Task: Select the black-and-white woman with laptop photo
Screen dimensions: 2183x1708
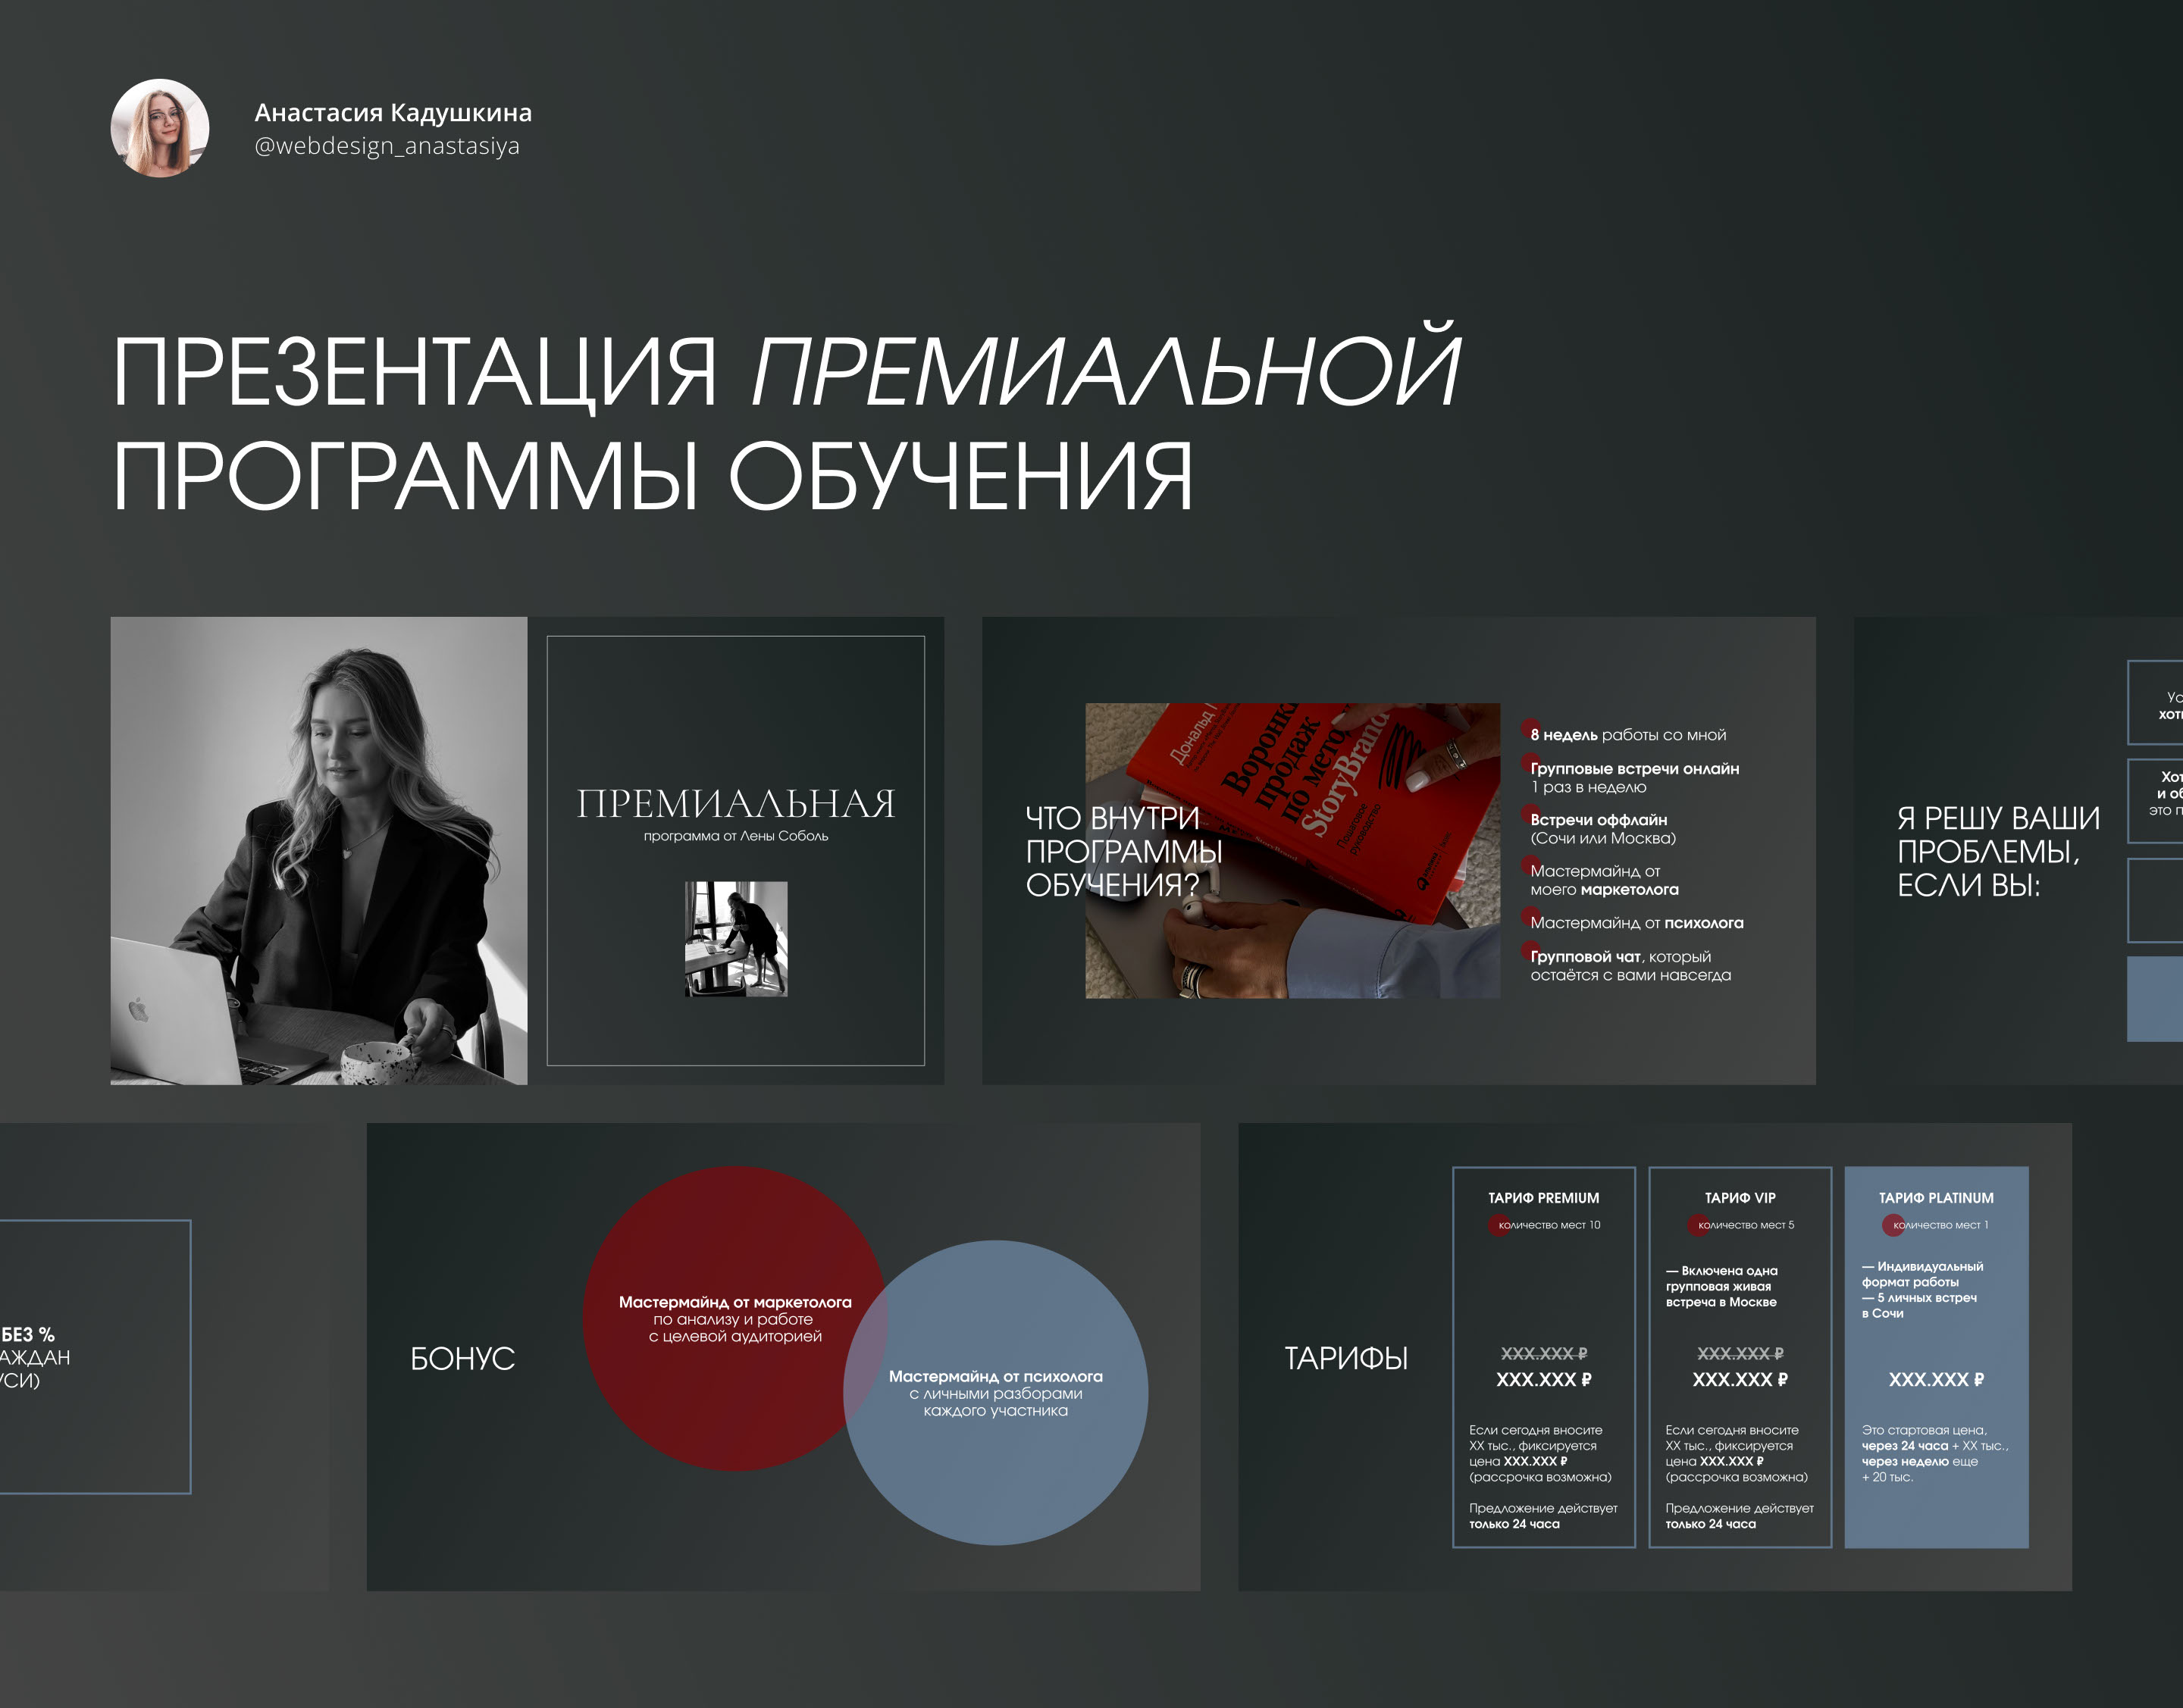Action: [318, 850]
